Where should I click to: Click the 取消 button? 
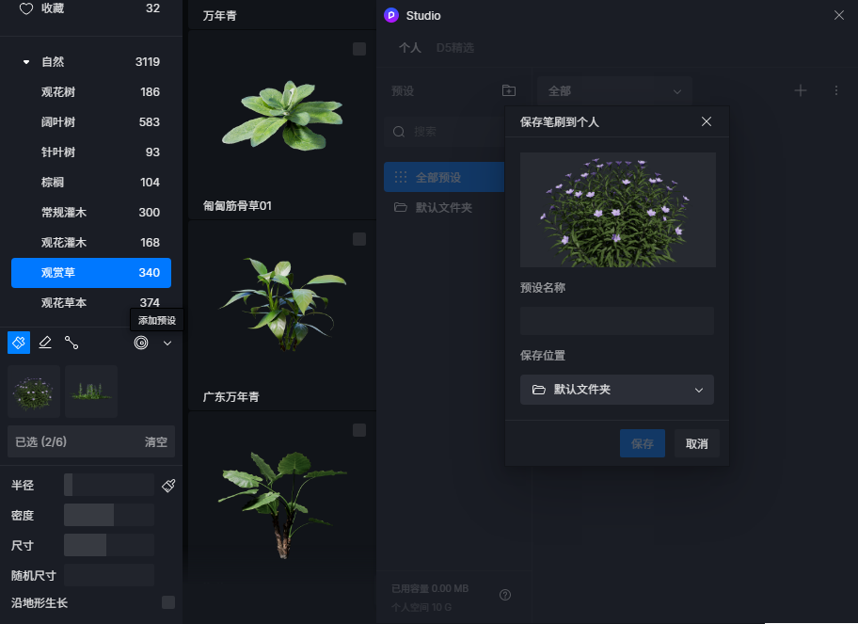coord(696,443)
